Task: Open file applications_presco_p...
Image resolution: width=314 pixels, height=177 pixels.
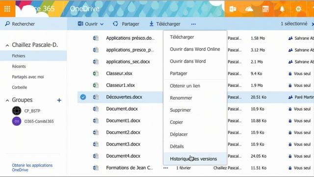Action: 130,50
